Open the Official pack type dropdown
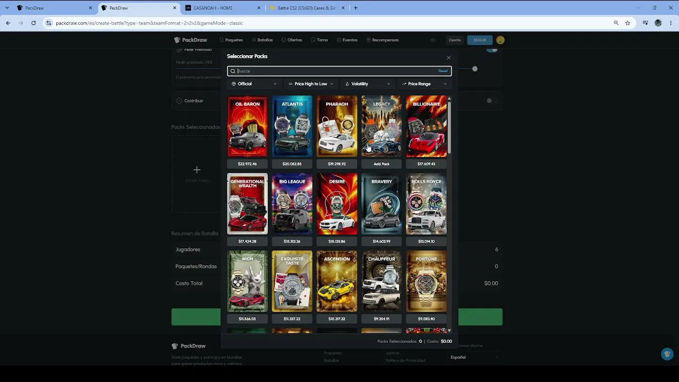Image resolution: width=679 pixels, height=382 pixels. click(254, 84)
